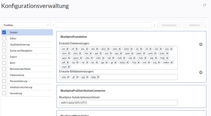The height and width of the screenshot is (116, 211).
Task: Remove the zip extension tag
Action: pyautogui.click(x=77, y=62)
